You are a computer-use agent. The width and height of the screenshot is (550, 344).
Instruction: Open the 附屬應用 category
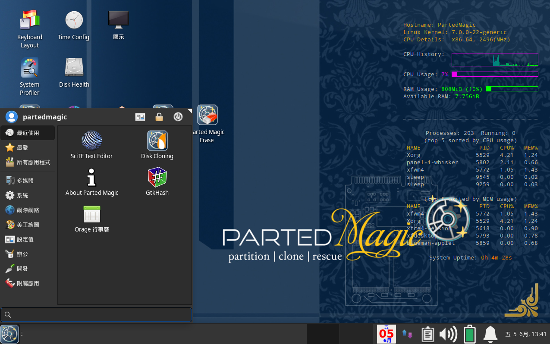[x=28, y=283]
